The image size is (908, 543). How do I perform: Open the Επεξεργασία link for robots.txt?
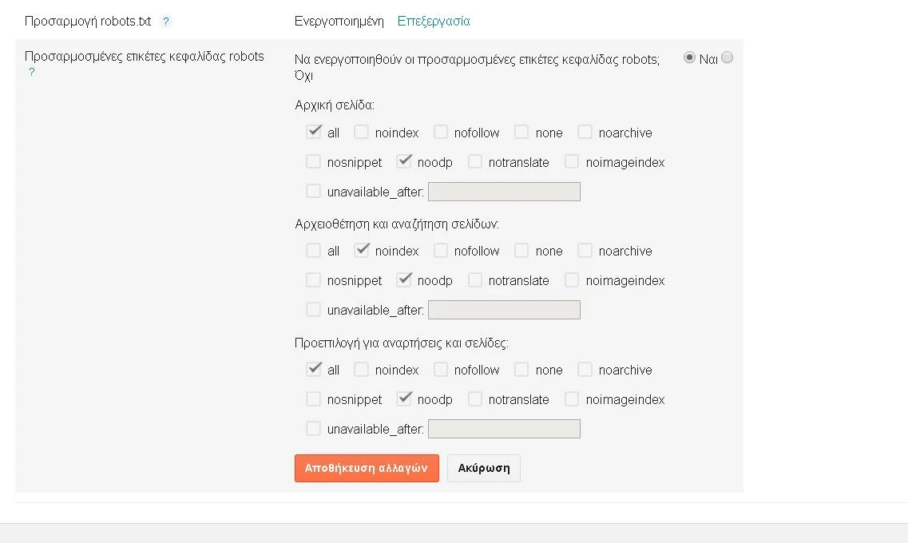coord(434,22)
